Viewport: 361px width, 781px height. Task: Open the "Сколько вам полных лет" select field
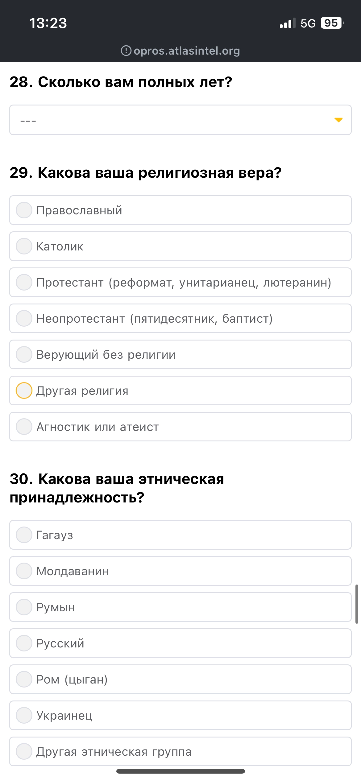180,120
